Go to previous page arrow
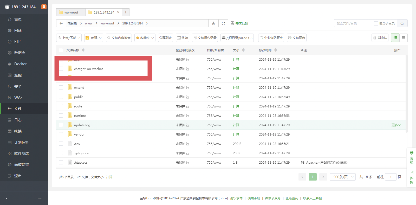This screenshot has height=205, width=416. (302, 177)
